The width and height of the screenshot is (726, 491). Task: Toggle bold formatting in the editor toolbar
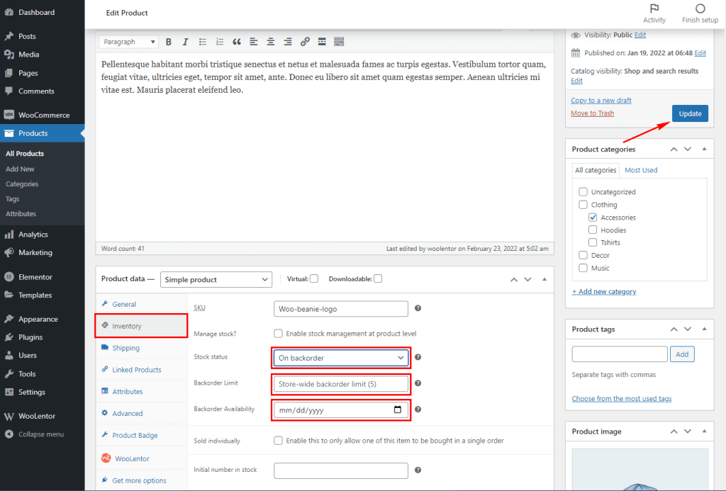168,42
